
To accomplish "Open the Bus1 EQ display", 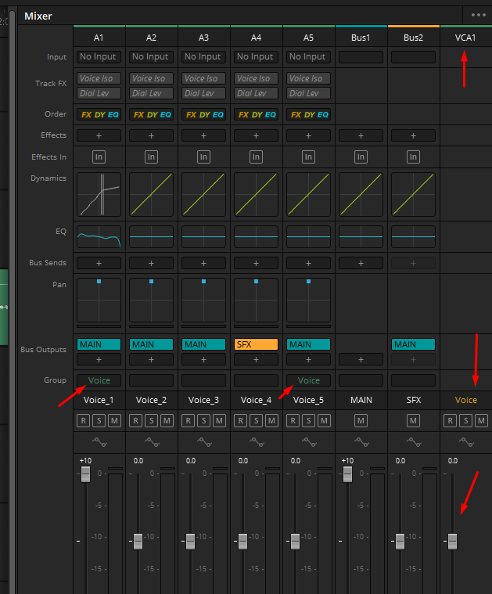I will (x=361, y=237).
